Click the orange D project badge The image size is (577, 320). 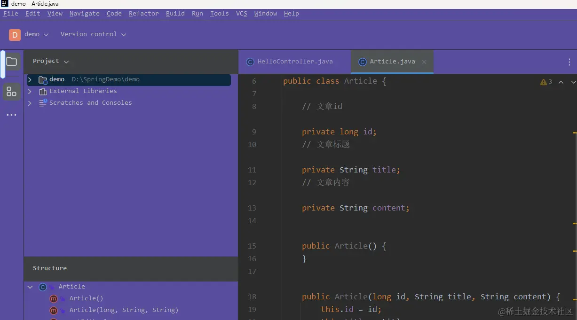click(x=15, y=34)
